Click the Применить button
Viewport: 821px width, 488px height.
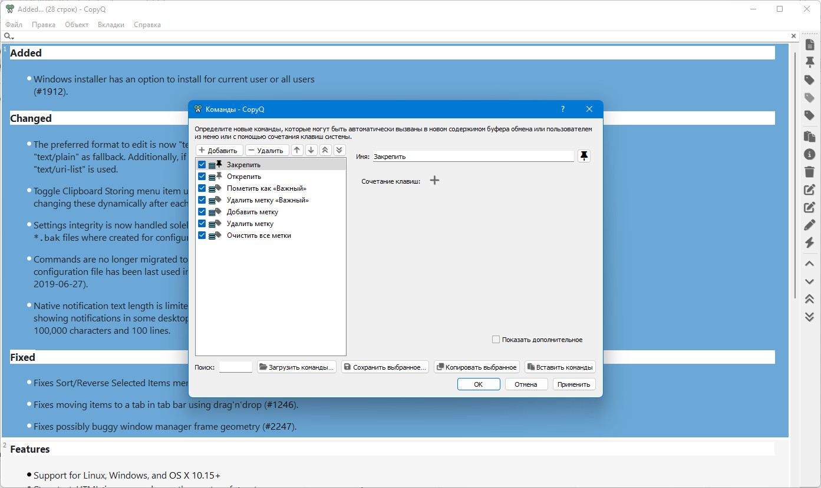pos(574,384)
